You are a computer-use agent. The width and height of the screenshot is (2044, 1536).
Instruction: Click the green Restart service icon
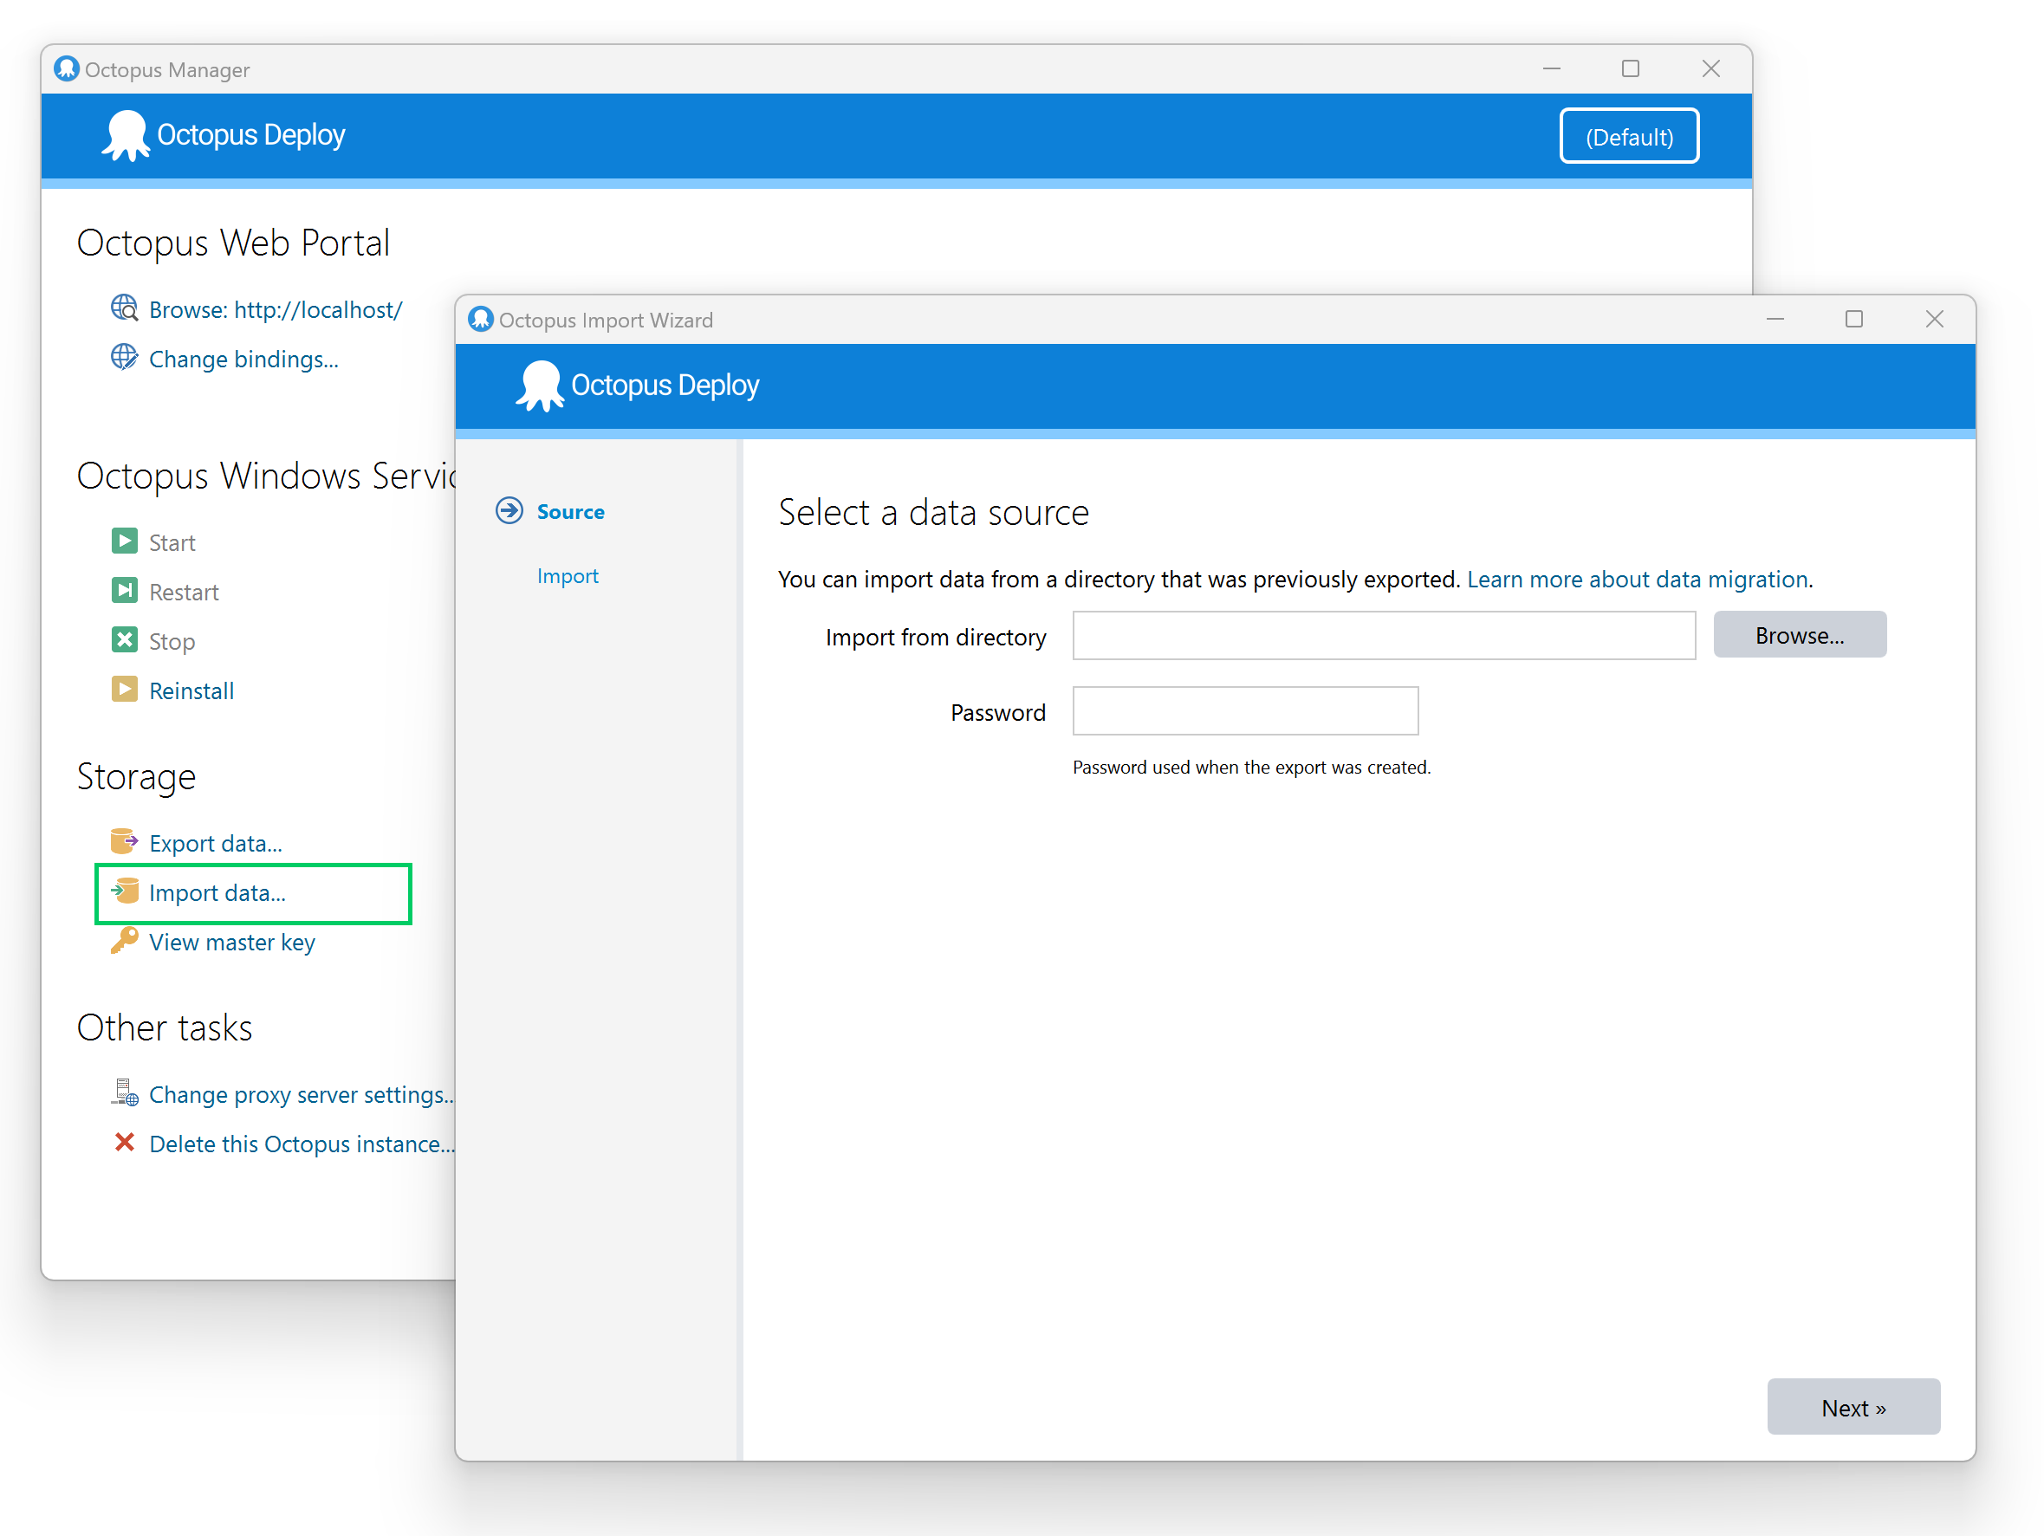pos(124,591)
